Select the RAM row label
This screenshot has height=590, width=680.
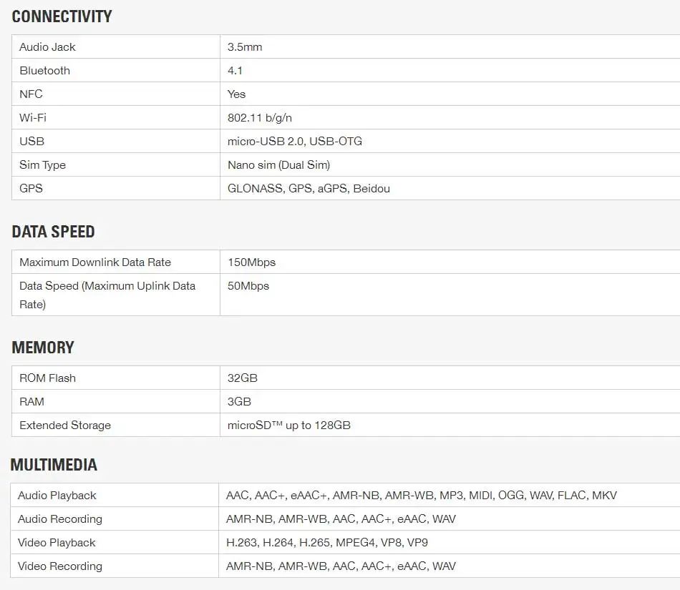(x=31, y=402)
